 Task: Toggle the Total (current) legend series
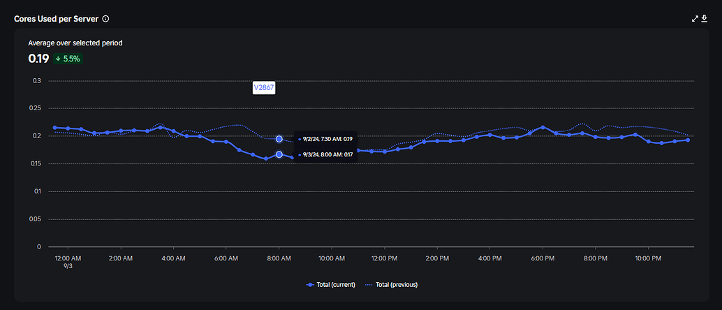(330, 285)
